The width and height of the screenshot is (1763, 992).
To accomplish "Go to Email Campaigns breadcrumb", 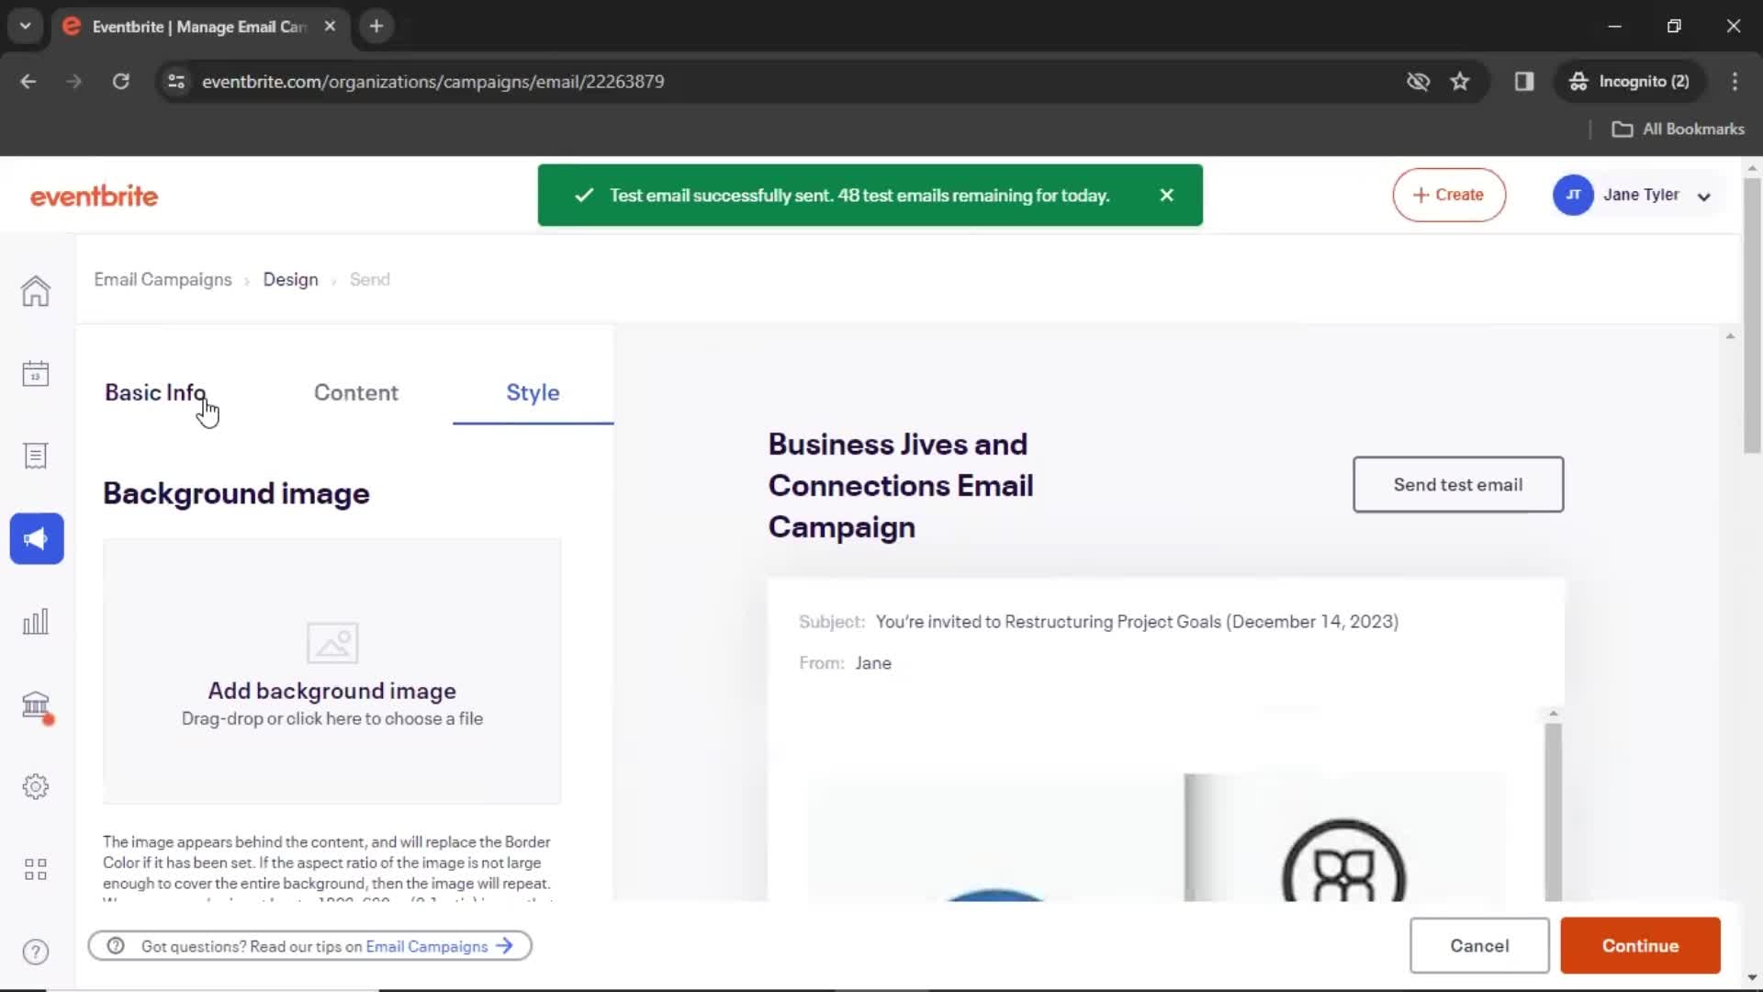I will coord(163,279).
